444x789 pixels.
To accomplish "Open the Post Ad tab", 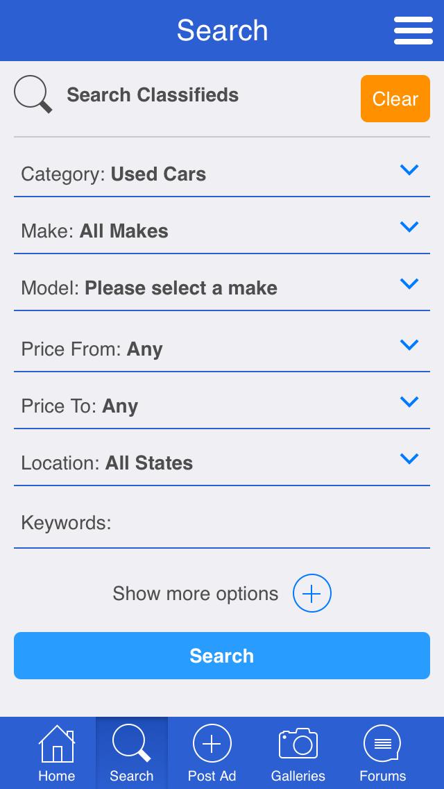I will point(212,754).
